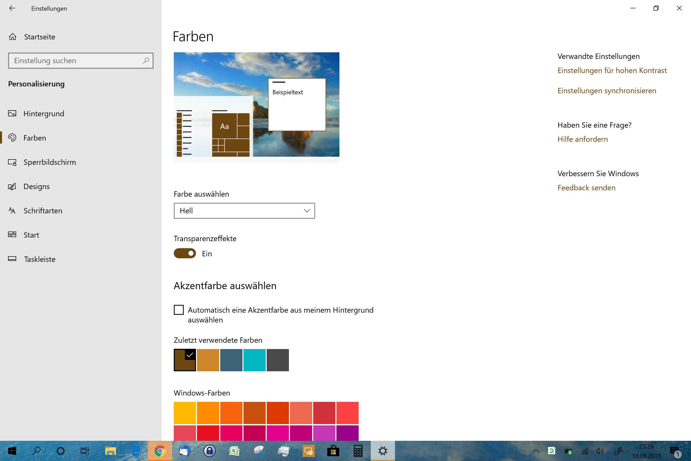The image size is (691, 461).
Task: Open the notification center icon in taskbar
Action: coord(675,451)
